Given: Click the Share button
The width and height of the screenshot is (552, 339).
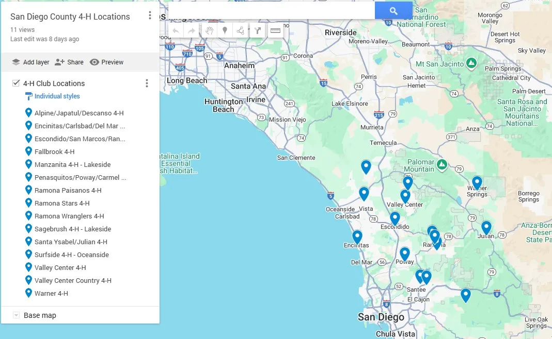Looking at the screenshot, I should [69, 62].
